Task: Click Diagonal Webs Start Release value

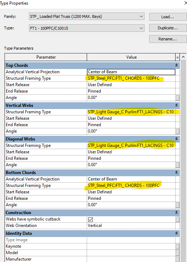Action: pos(131,152)
